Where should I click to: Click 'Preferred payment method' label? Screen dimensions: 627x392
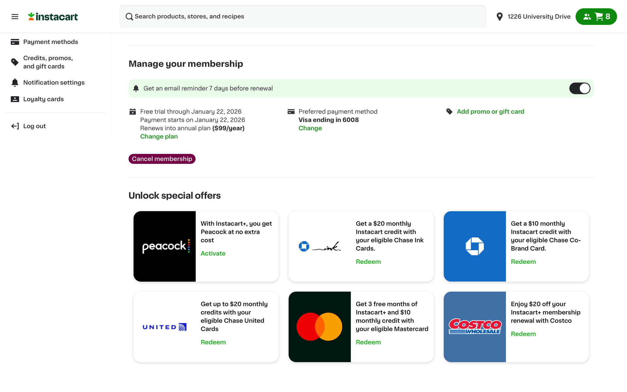(x=338, y=112)
